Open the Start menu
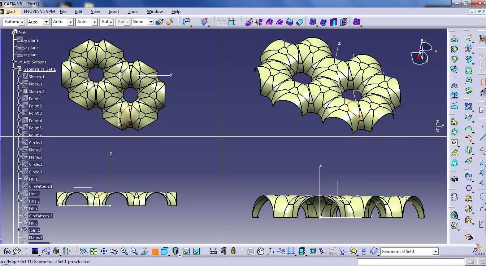This screenshot has width=486, height=266. (11, 12)
